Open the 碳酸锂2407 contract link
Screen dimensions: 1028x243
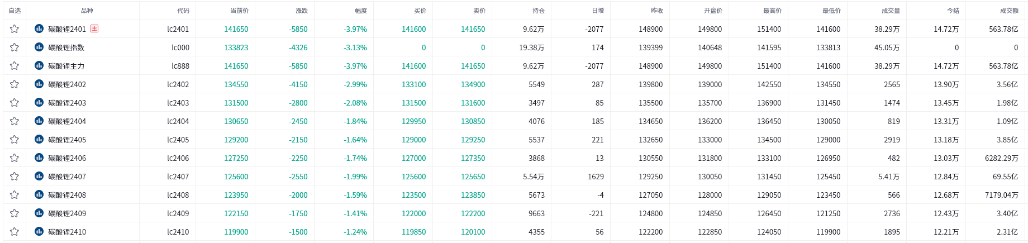pos(67,177)
